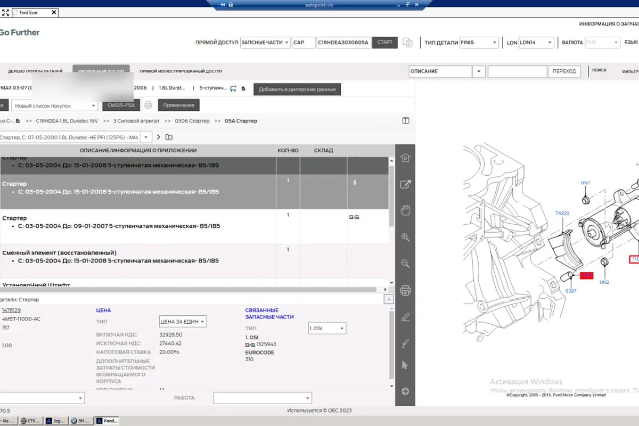Viewport: 639px width, 426px height.
Task: Click the document icon after the cart
Action: click(243, 88)
